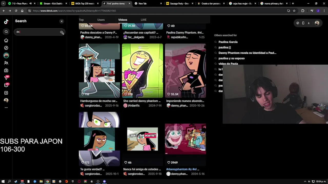Switch to the LIVE results tab
Viewport: 328px width, 184px height.
click(143, 20)
